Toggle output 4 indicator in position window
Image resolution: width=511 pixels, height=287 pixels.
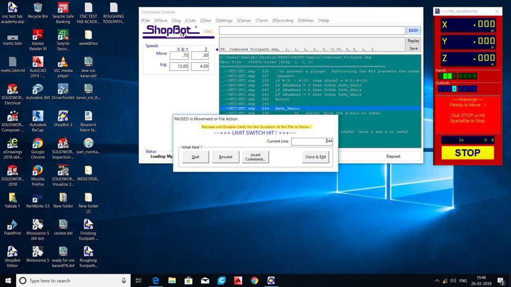click(454, 89)
